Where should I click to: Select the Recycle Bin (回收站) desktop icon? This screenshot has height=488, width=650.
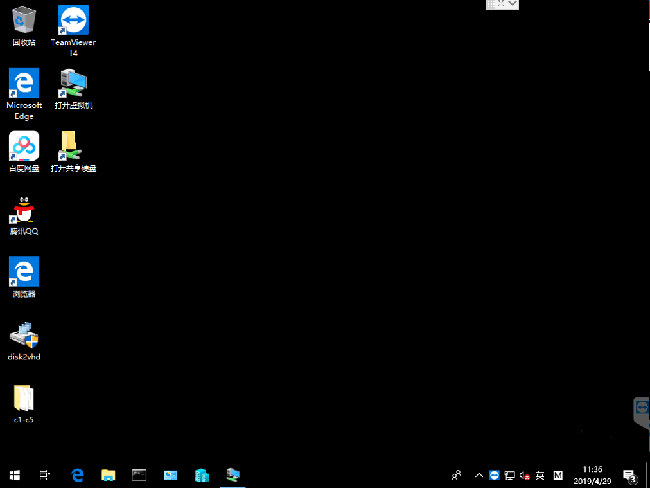point(24,26)
